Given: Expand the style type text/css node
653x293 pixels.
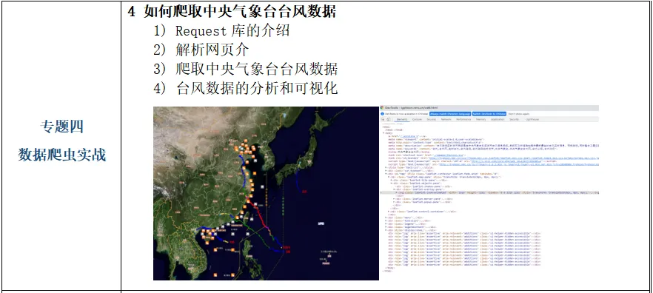Looking at the screenshot, I should click(386, 167).
